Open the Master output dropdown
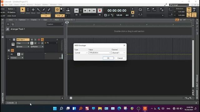The height and width of the screenshot is (112, 200). click(x=37, y=47)
